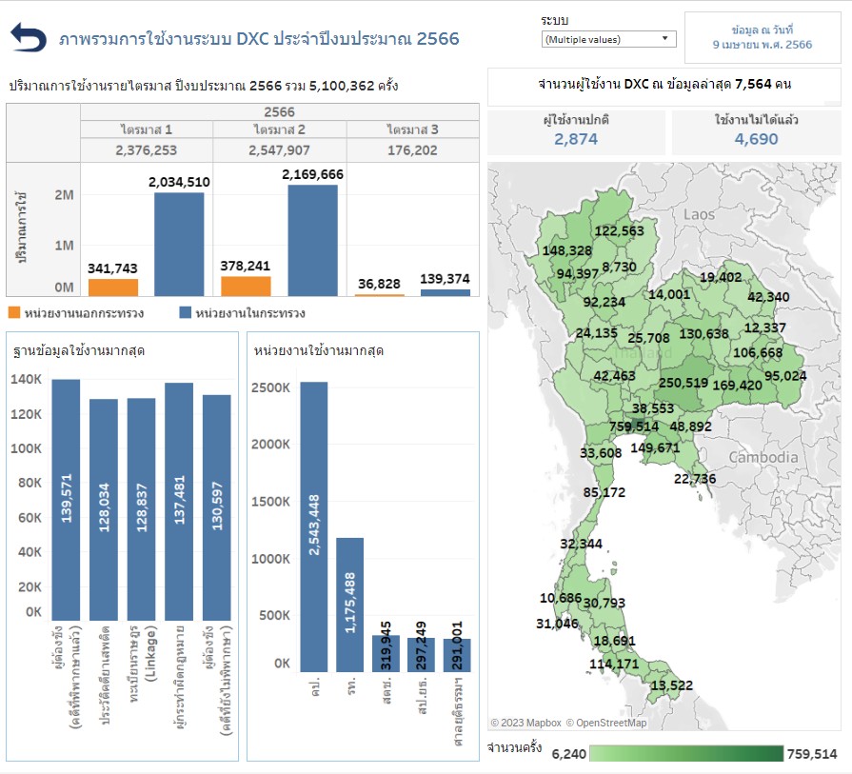Image resolution: width=852 pixels, height=774 pixels.
Task: Open the © 2023 Mapbox attribution link
Action: [526, 723]
